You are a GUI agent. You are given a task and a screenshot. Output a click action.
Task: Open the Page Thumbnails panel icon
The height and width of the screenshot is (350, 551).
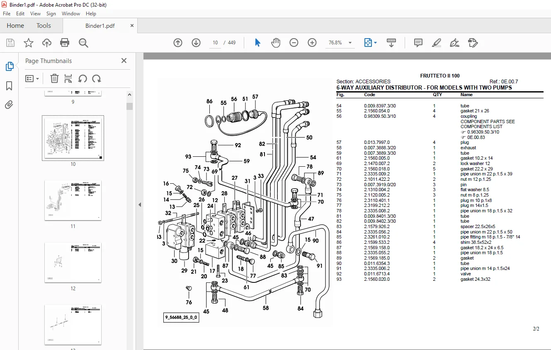[x=9, y=66]
